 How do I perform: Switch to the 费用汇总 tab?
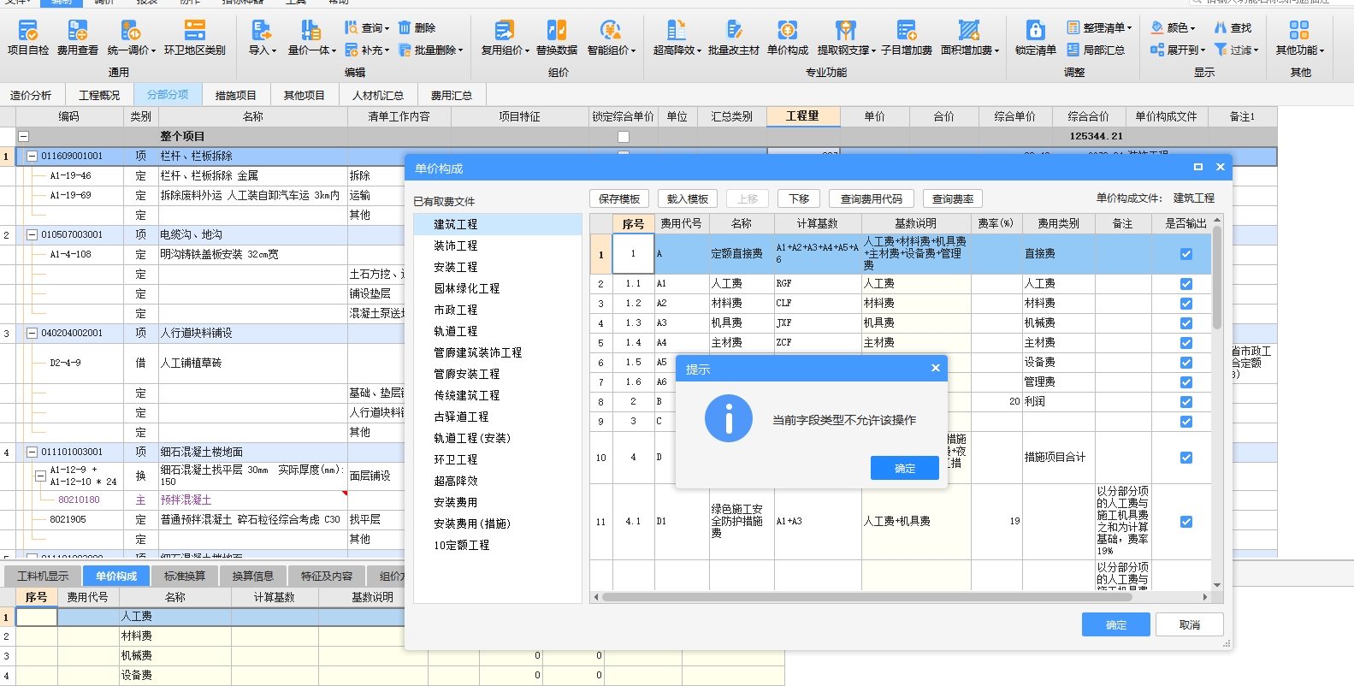click(452, 95)
